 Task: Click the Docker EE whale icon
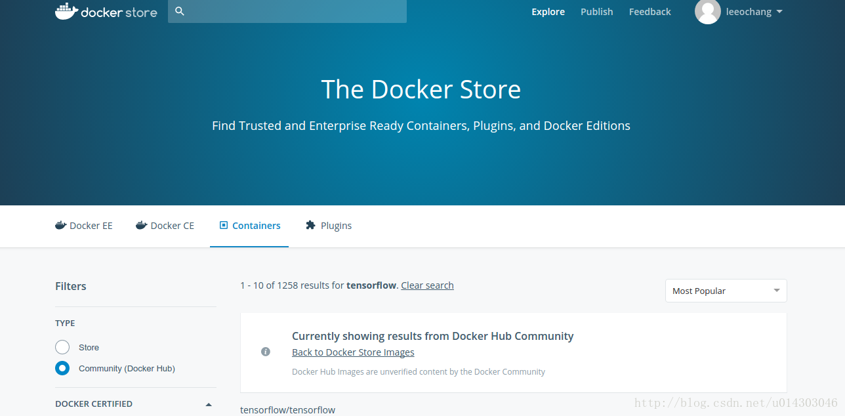tap(61, 225)
